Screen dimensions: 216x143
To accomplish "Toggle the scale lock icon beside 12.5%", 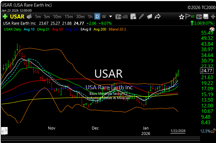I will point(213,131).
